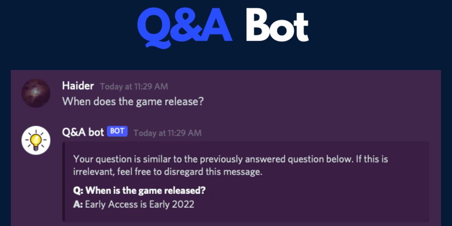Open Haider's profile avatar
Screen dimensions: 452x226
tap(36, 93)
